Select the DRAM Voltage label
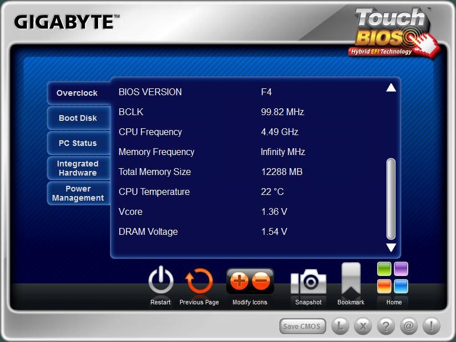The height and width of the screenshot is (342, 456). 148,232
